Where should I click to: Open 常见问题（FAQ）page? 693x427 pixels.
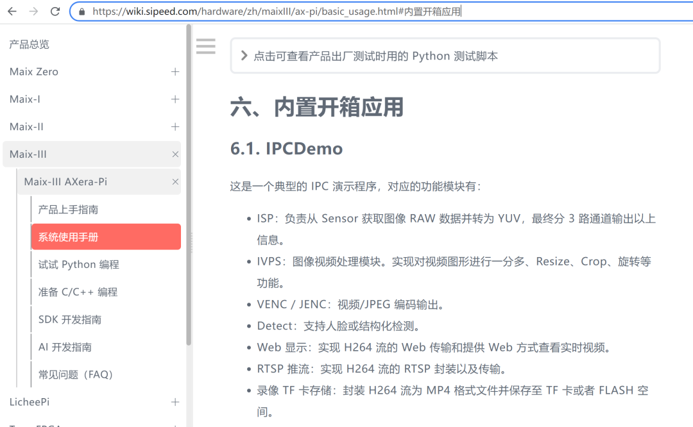[76, 374]
